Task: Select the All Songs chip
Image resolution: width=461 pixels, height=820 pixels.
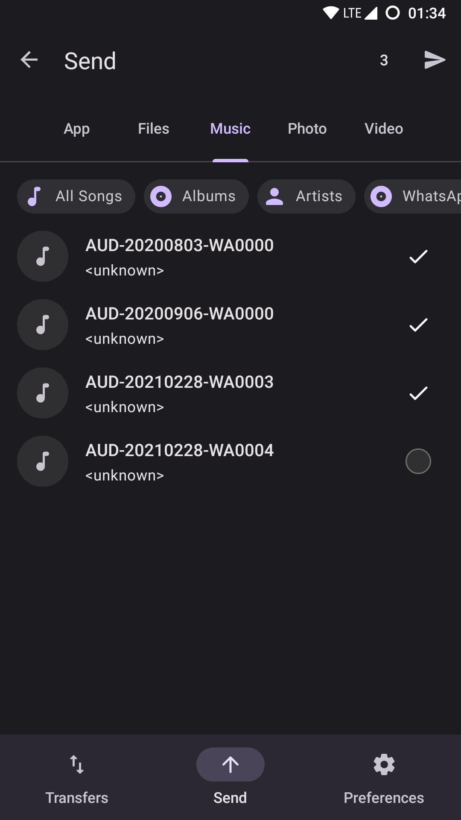Action: 76,196
